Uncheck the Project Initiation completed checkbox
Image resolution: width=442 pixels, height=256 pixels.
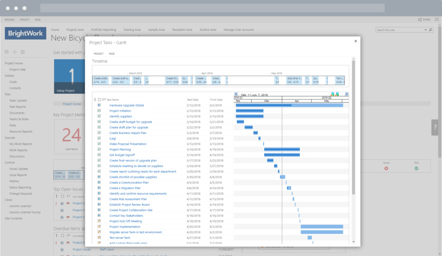(x=99, y=110)
